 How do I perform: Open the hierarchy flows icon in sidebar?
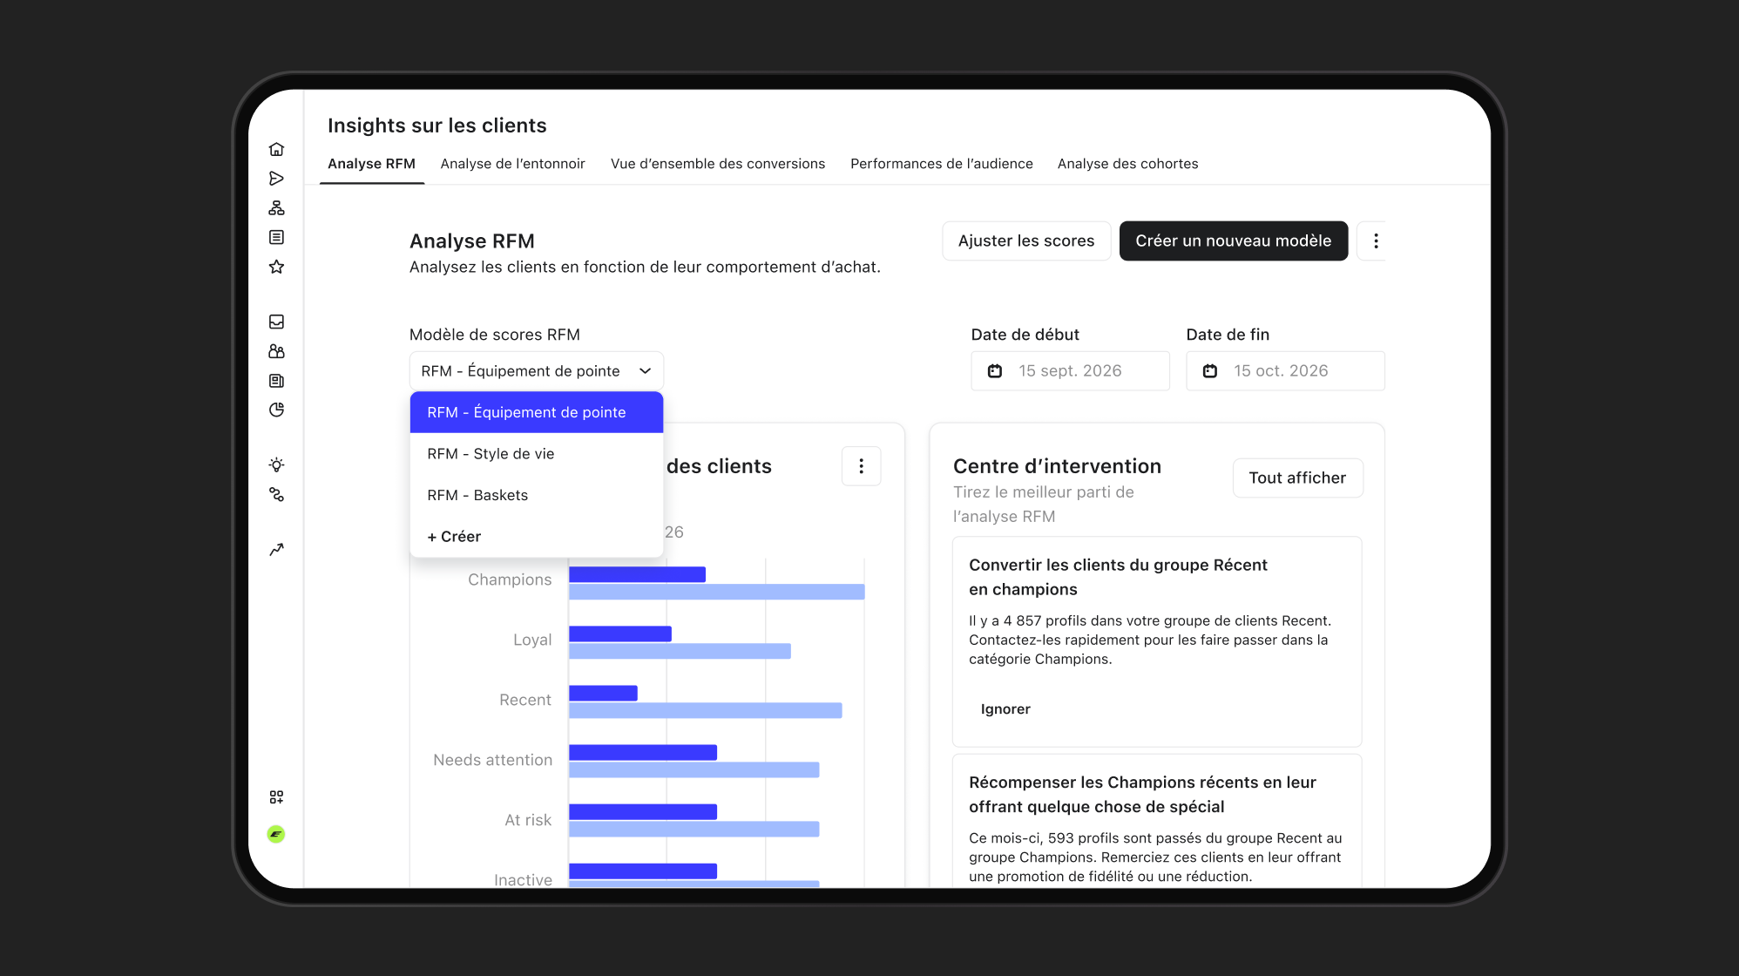276,208
